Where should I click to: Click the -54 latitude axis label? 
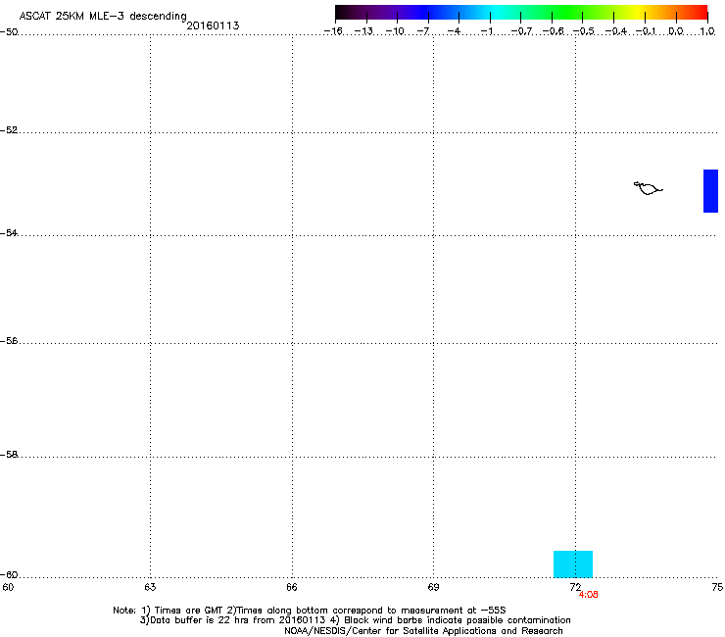click(x=9, y=233)
